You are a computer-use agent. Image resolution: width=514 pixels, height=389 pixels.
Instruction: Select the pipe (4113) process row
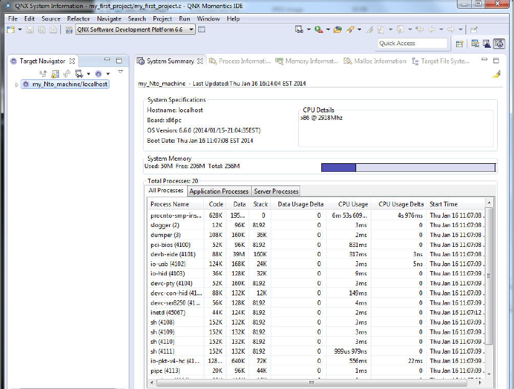point(316,370)
